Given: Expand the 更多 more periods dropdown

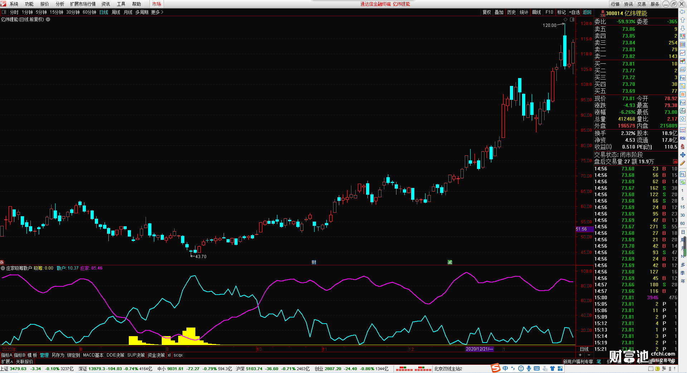Looking at the screenshot, I should (157, 12).
